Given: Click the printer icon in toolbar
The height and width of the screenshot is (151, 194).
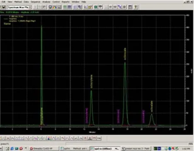Looking at the screenshot, I should (100, 7).
